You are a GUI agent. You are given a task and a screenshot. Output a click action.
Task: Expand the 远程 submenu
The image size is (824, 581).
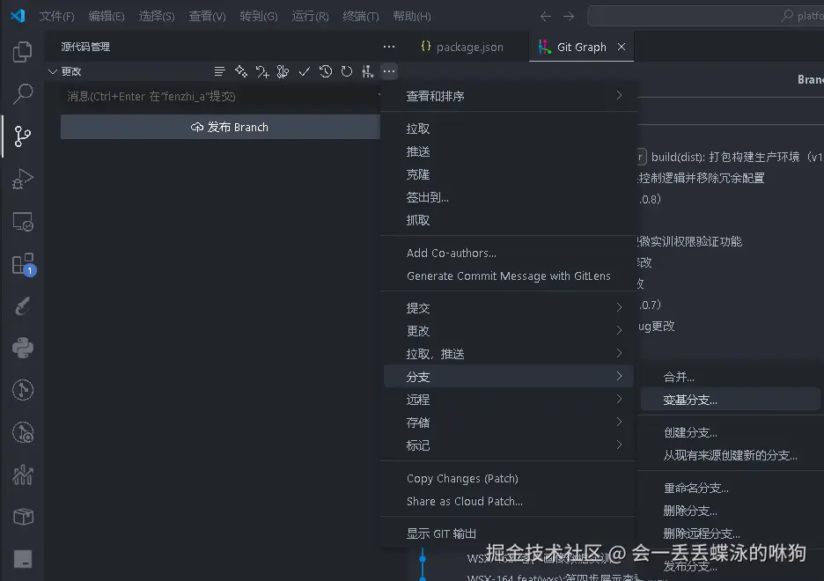click(x=509, y=400)
